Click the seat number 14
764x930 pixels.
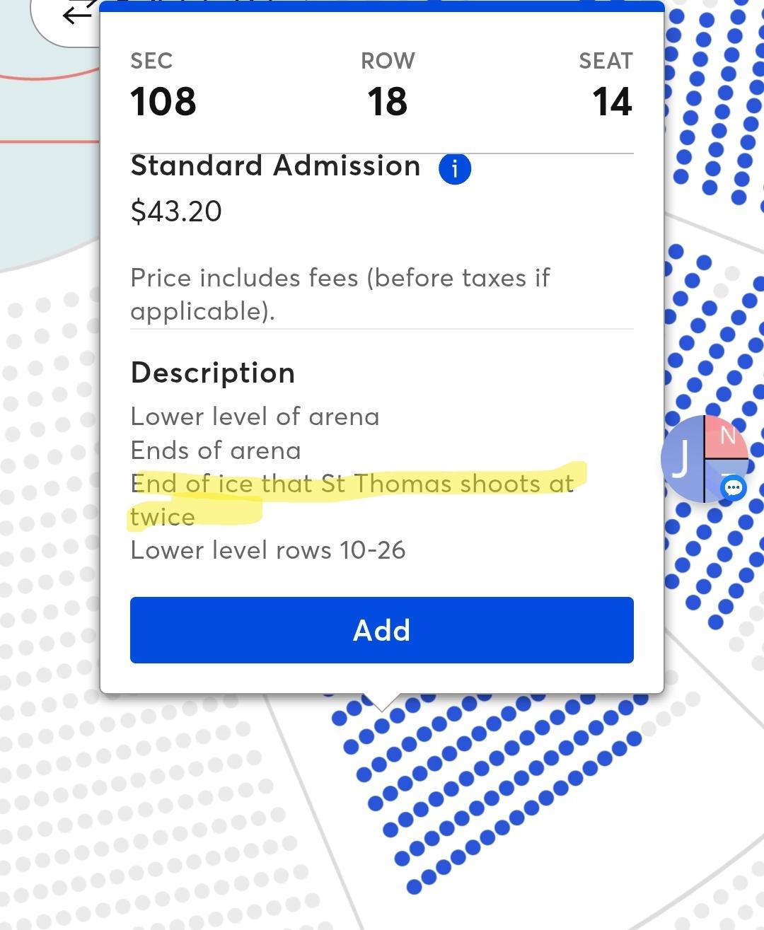[612, 102]
